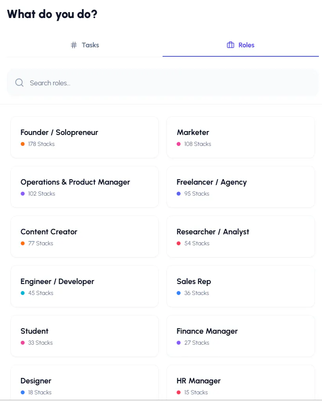Screen dimensions: 322x401
Task: Click the '18 Stacks' count text
Action: click(40, 392)
